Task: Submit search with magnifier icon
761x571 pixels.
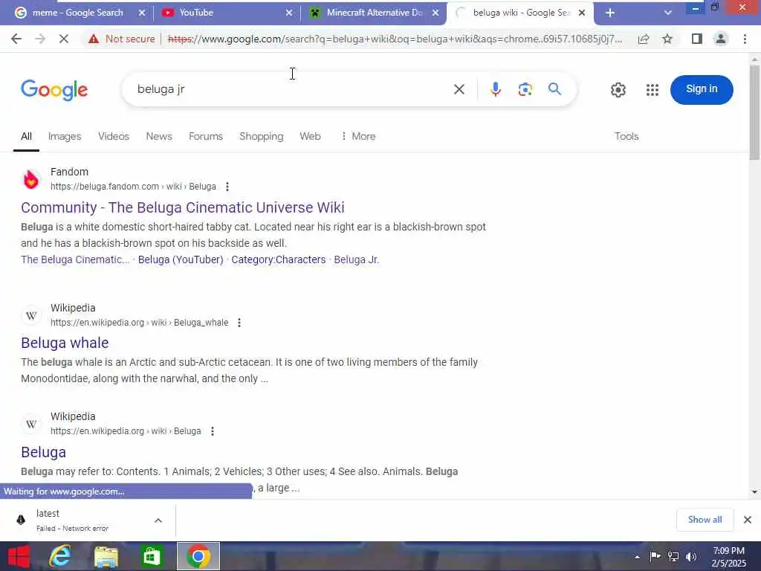Action: pos(554,89)
